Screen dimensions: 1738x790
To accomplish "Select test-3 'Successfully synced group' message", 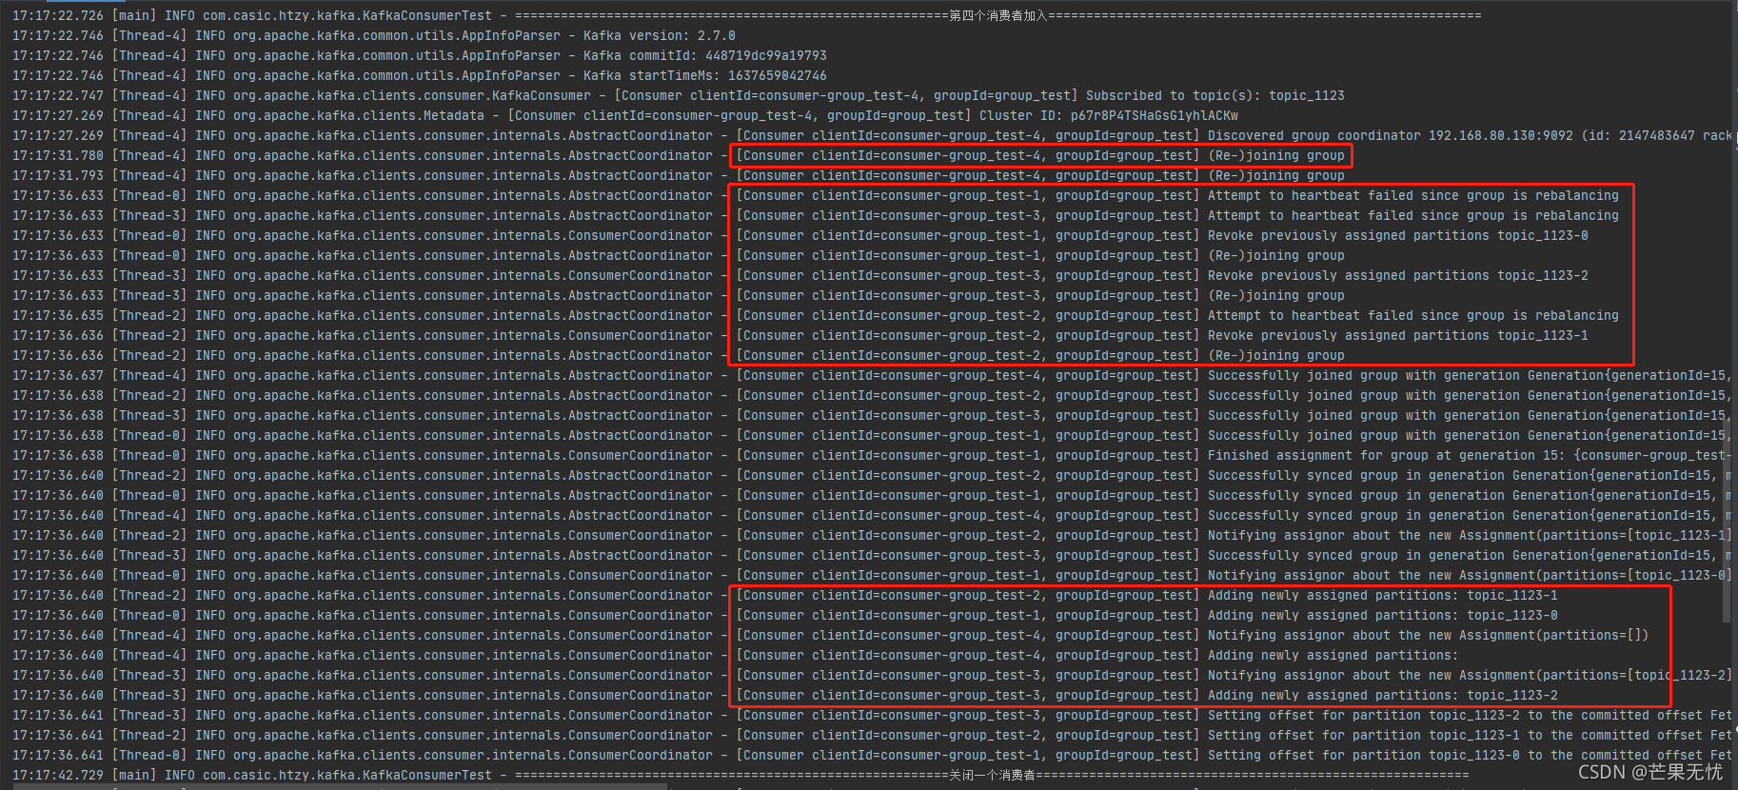I will coord(1470,555).
